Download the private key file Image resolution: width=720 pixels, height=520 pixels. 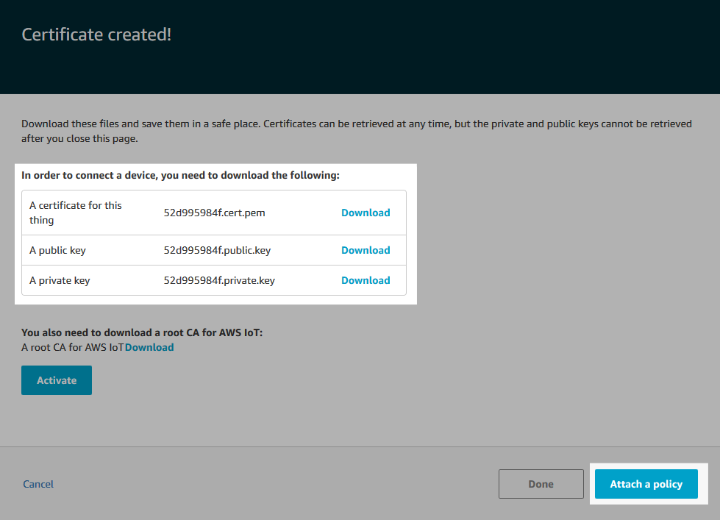(366, 280)
